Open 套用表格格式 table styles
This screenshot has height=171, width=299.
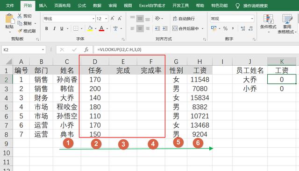(x=287, y=24)
